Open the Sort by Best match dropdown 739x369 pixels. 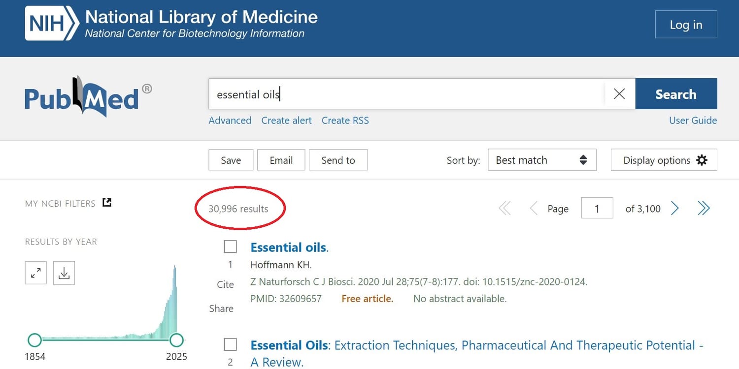tap(542, 160)
